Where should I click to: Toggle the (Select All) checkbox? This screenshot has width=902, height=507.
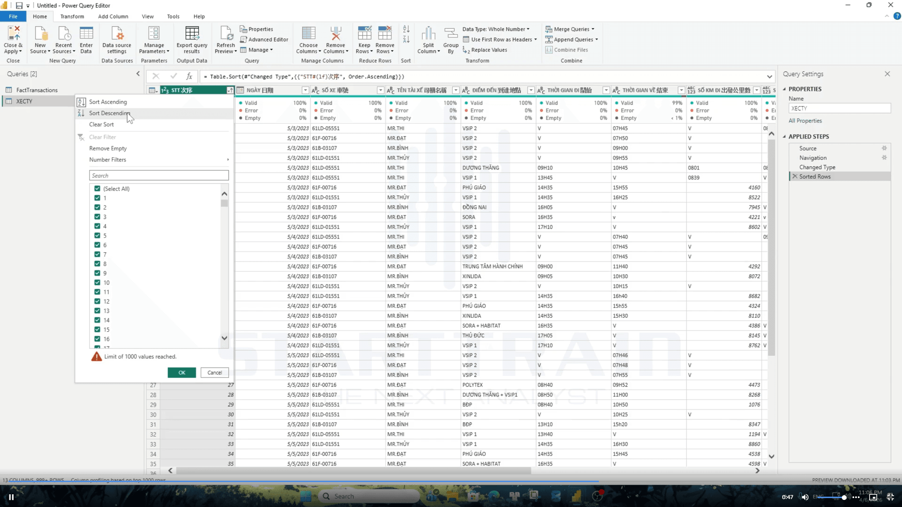pos(97,188)
